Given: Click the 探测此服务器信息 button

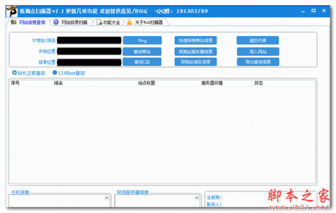Looking at the screenshot, I should point(195,52).
